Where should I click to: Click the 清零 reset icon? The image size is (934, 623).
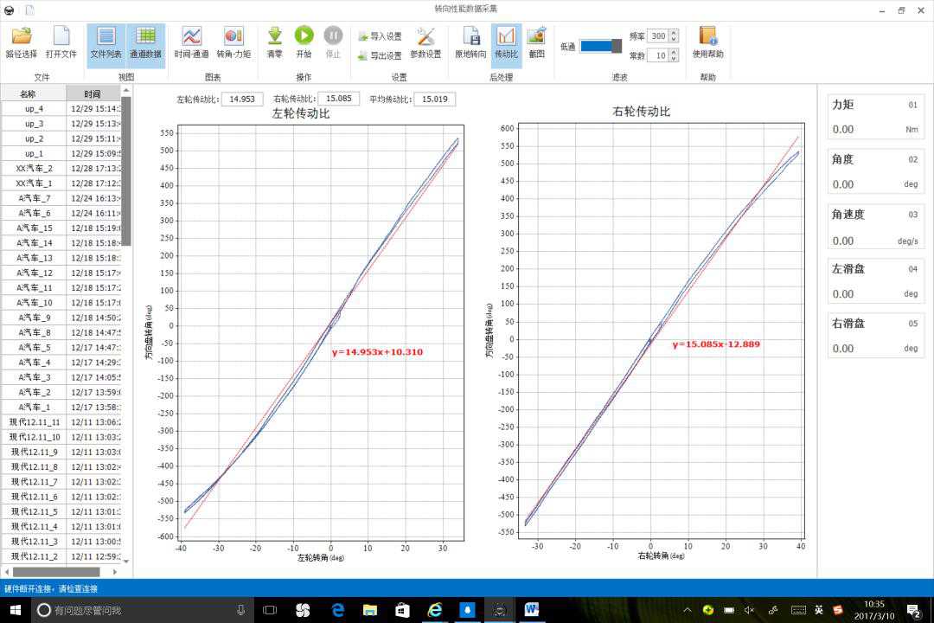coord(275,36)
